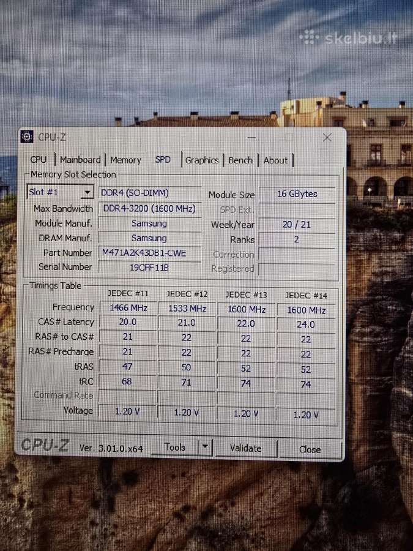The width and height of the screenshot is (413, 551).
Task: Select the DDR4 (SO-DIMM) field
Action: tap(150, 193)
